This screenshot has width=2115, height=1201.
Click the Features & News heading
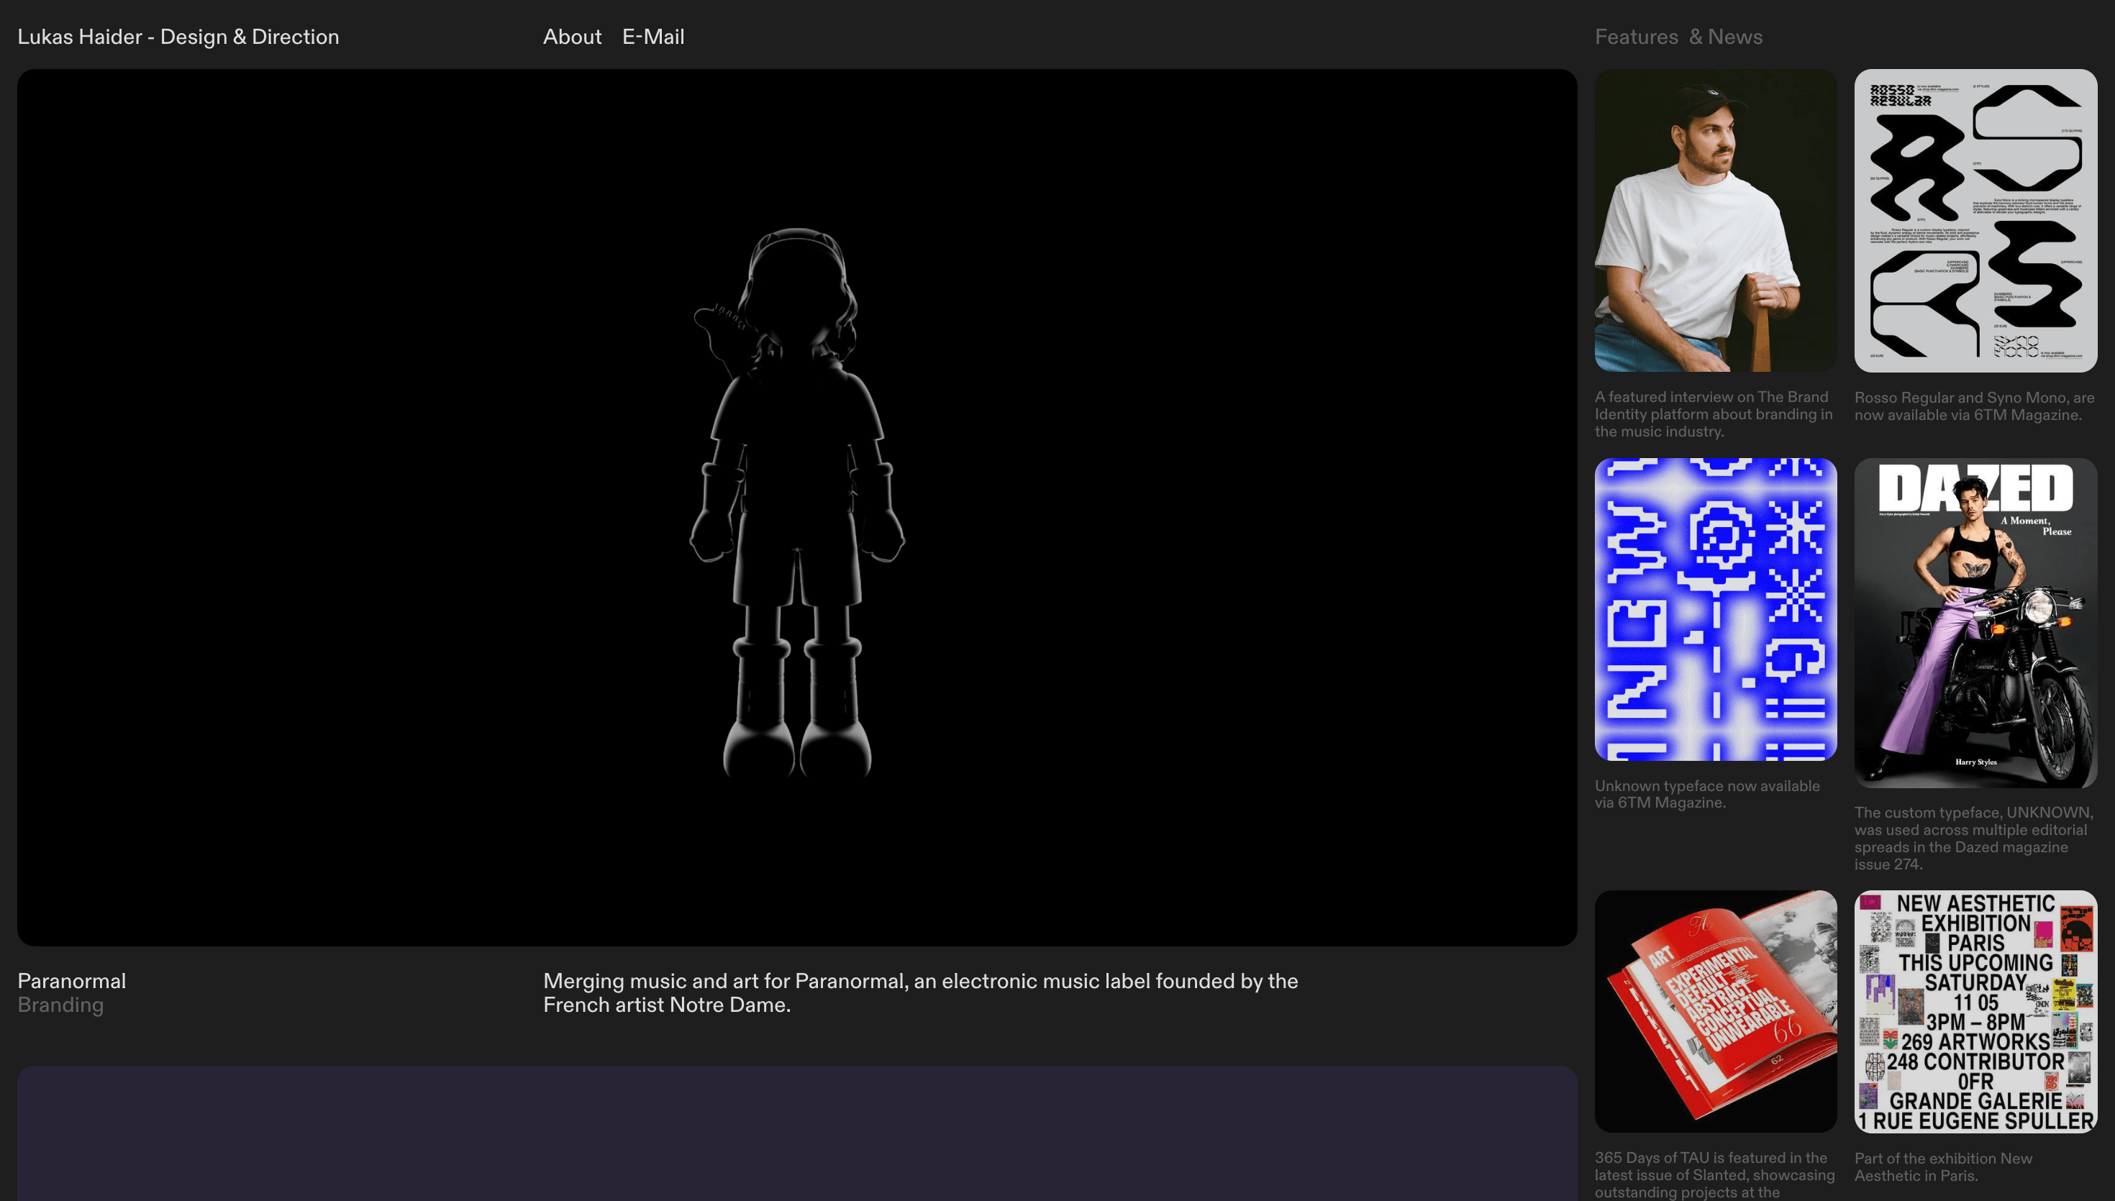click(x=1678, y=37)
